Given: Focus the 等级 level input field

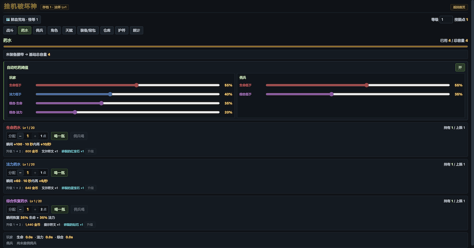Looking at the screenshot, I should (446, 19).
